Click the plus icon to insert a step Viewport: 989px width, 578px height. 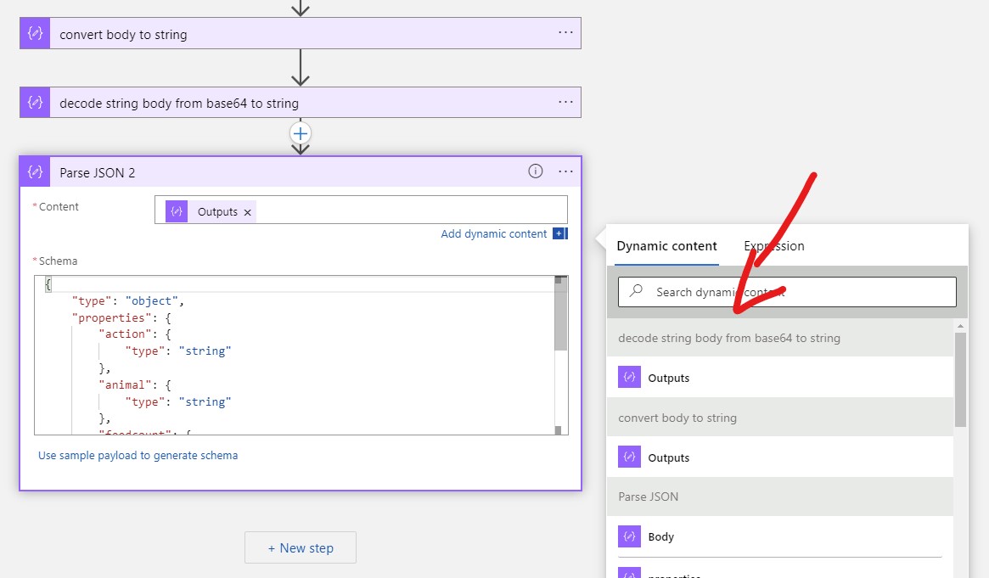[301, 133]
